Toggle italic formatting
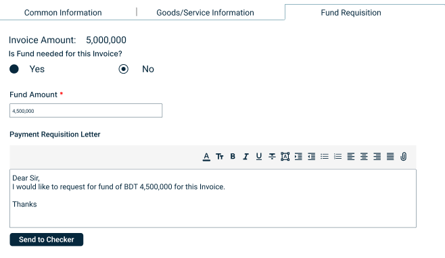The image size is (445, 258). pos(245,157)
